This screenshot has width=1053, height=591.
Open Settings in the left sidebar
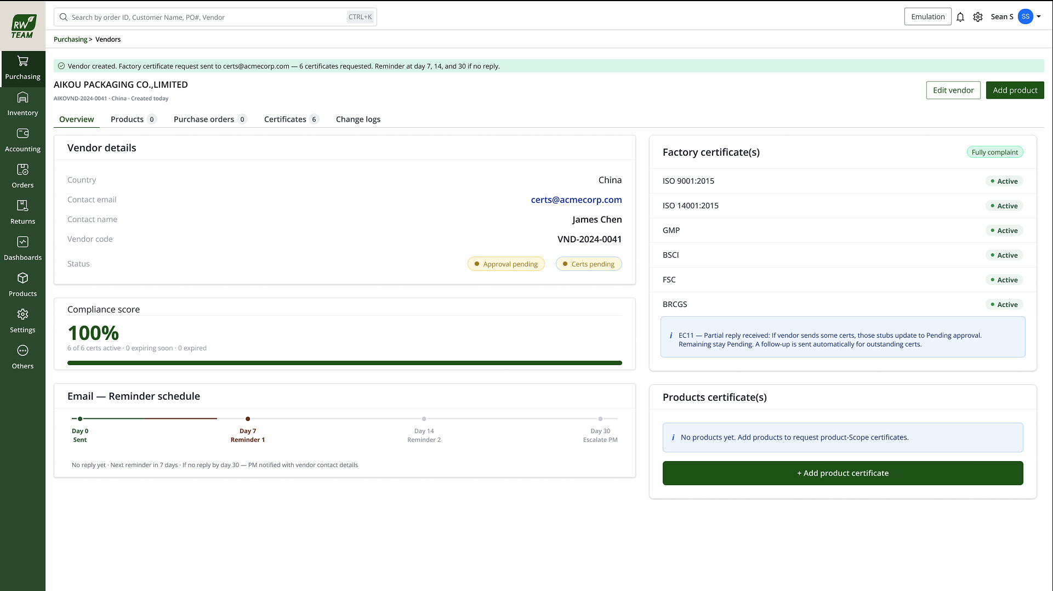click(22, 322)
